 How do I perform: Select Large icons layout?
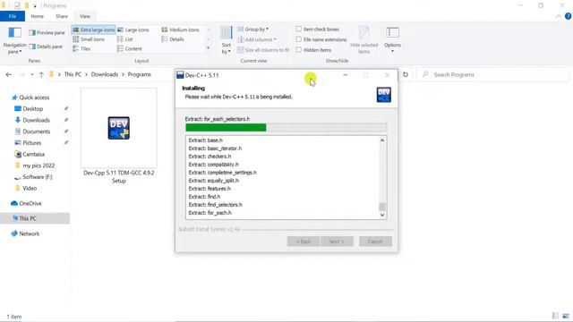(x=133, y=30)
